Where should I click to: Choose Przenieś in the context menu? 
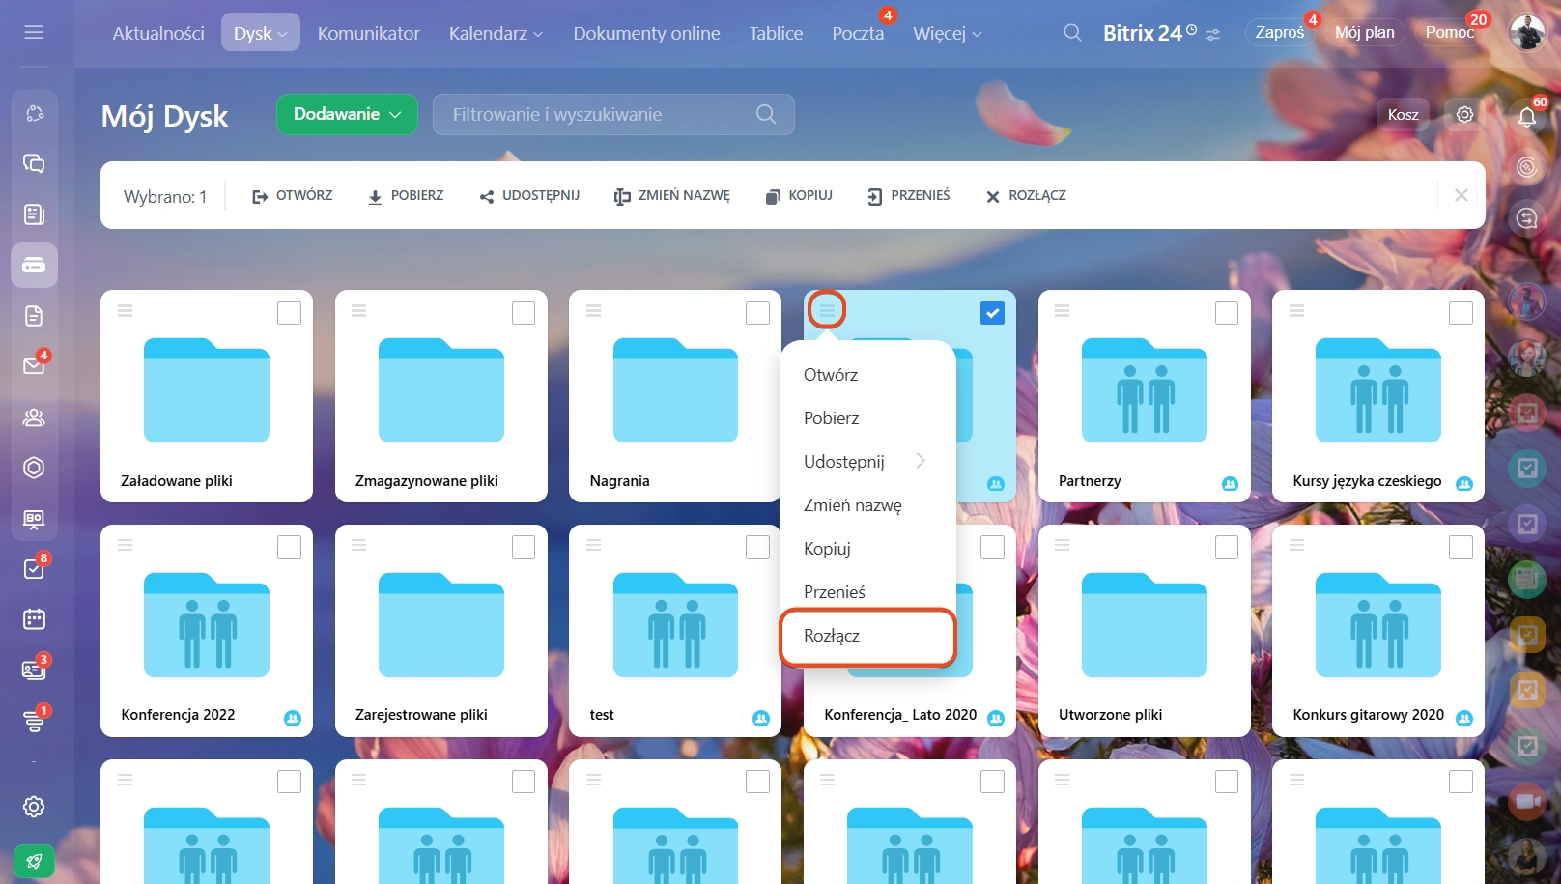pyautogui.click(x=835, y=591)
